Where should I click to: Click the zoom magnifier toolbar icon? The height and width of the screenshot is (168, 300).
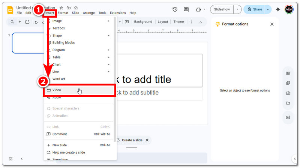tap(12, 22)
